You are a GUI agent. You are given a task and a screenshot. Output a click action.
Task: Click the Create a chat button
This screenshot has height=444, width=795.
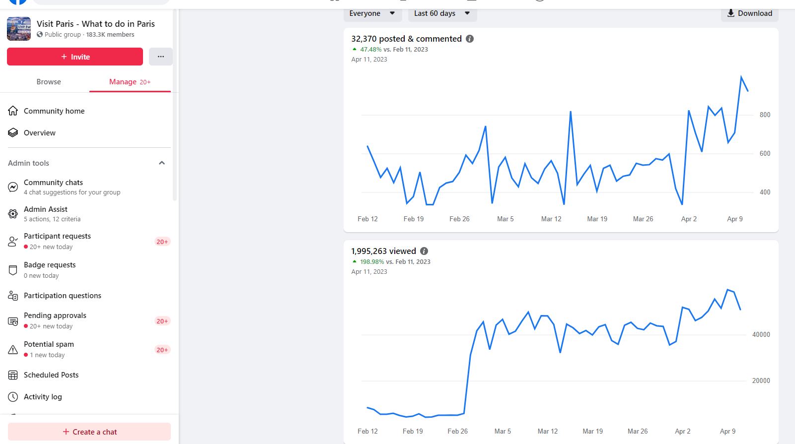89,432
